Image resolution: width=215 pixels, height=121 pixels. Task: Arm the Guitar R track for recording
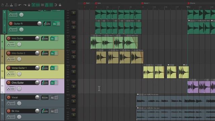pyautogui.click(x=11, y=24)
